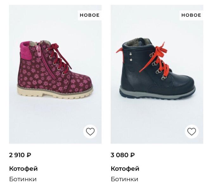Select the 3 080 ₽ price
212x190 pixels.
(x=123, y=155)
